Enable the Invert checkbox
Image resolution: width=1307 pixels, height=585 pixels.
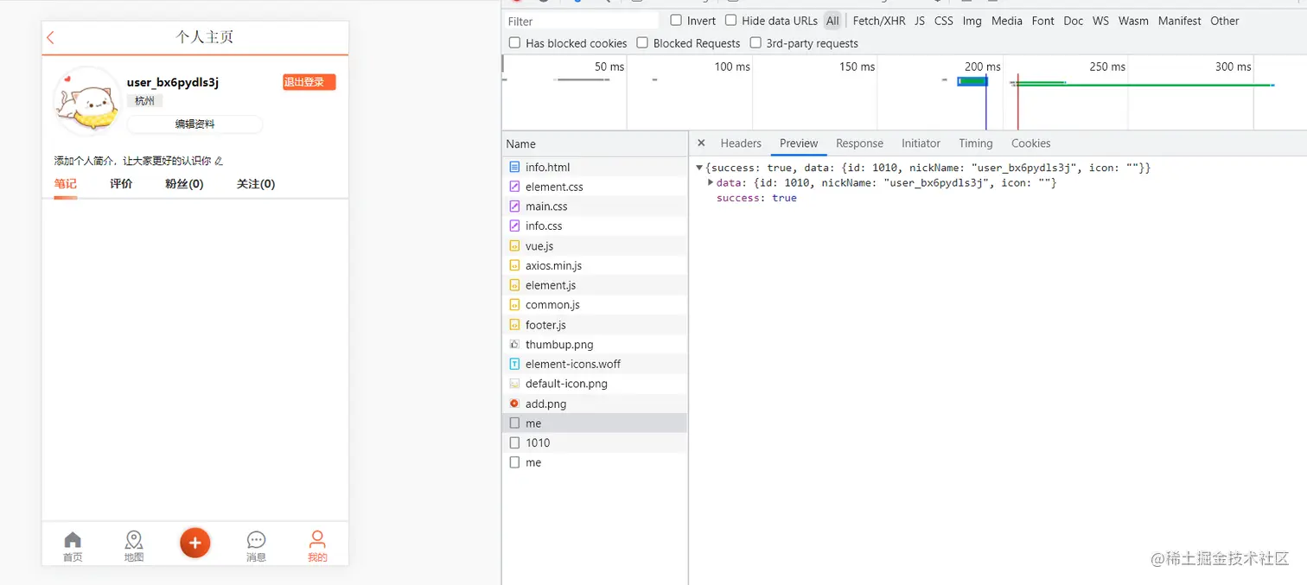(x=676, y=20)
